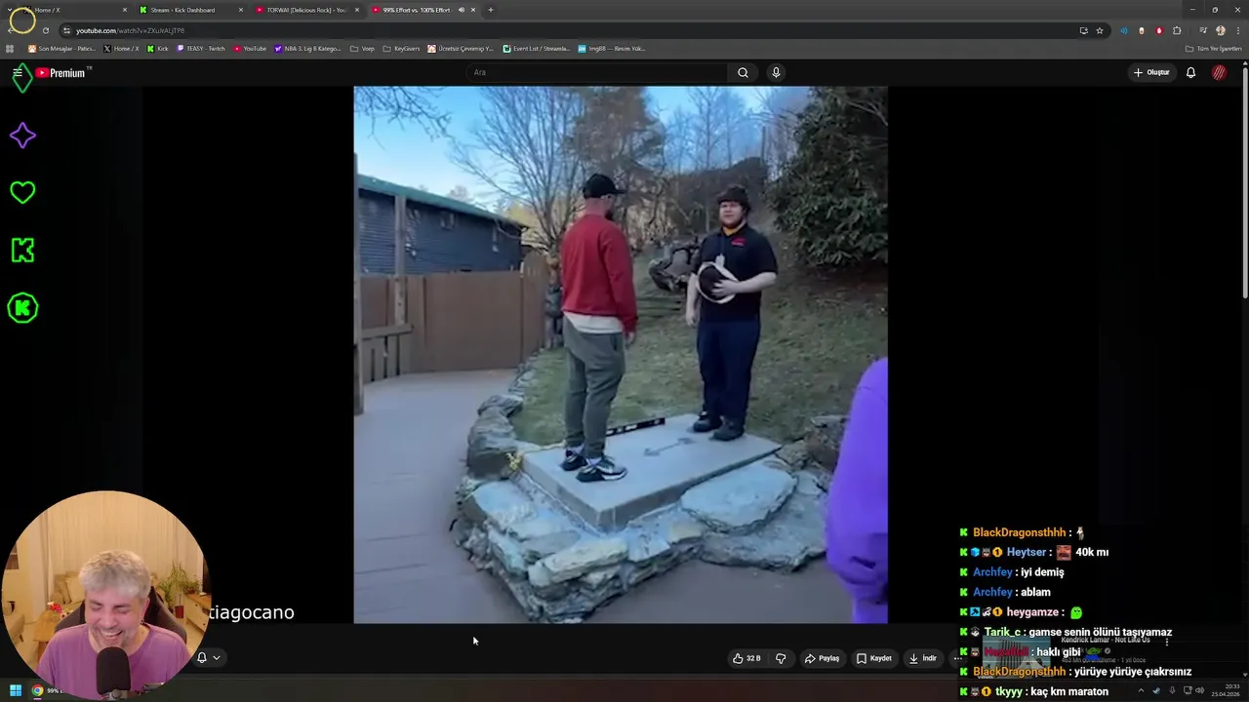Open the TEASY - Twitch bookmark
Screen dimensions: 1249x702
[201, 49]
